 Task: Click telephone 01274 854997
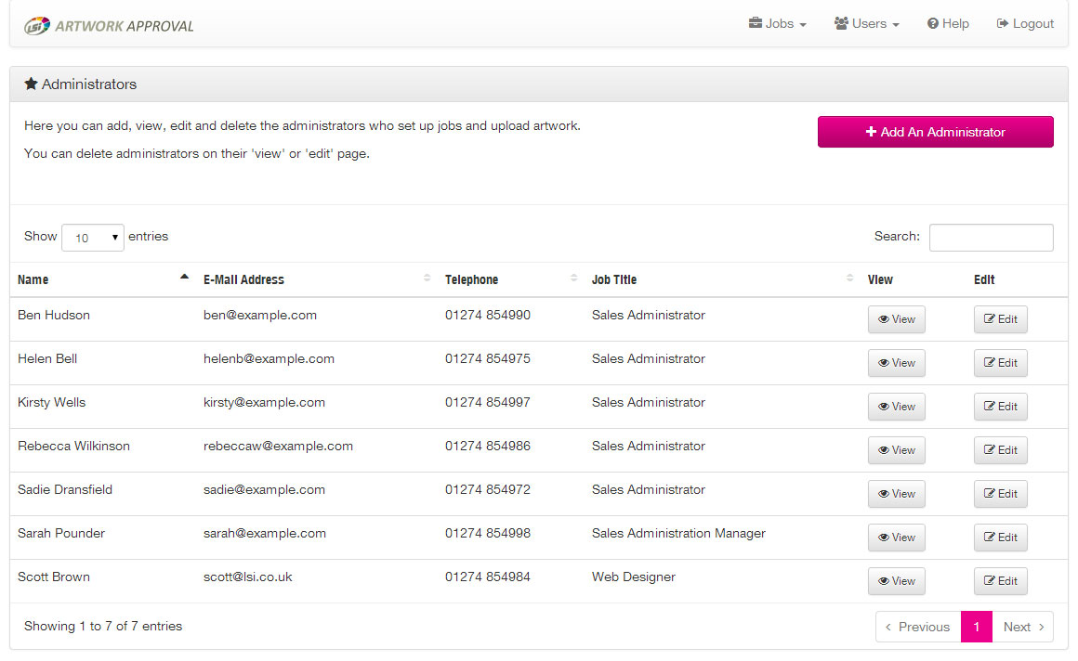488,403
